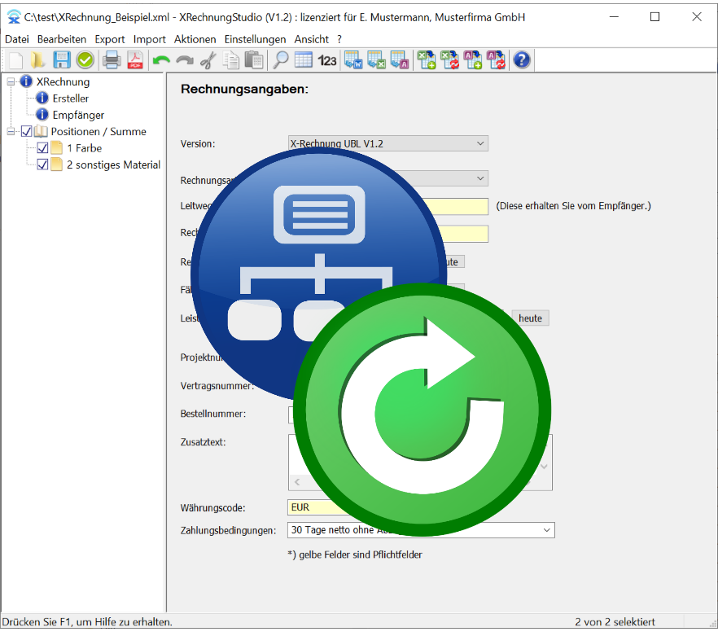718x636 pixels.
Task: Open the Bearbeiten menu
Action: click(62, 39)
